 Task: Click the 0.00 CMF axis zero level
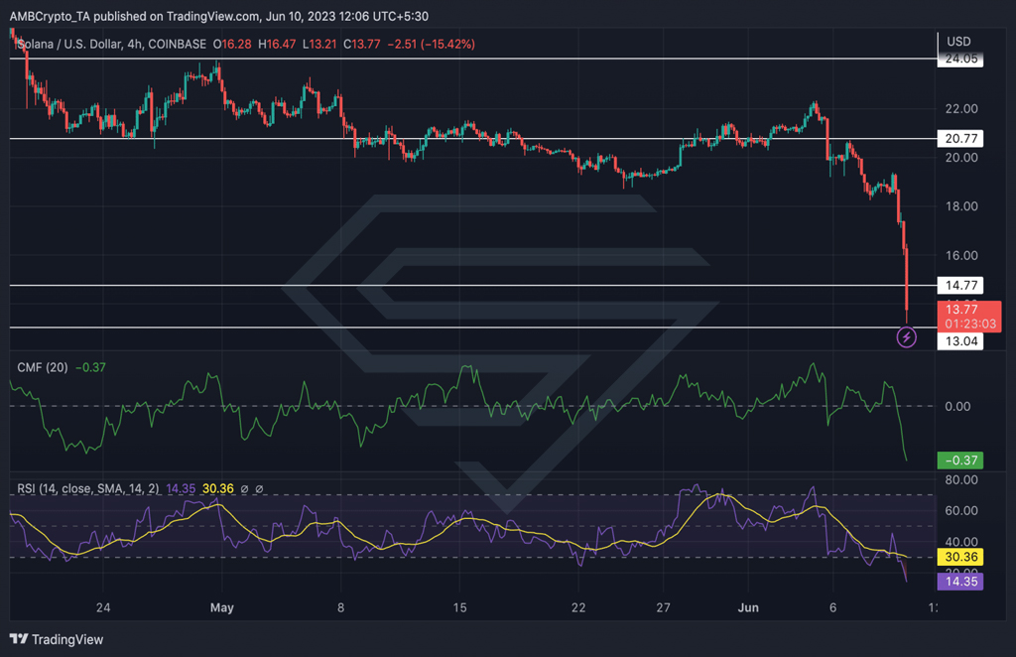[957, 406]
